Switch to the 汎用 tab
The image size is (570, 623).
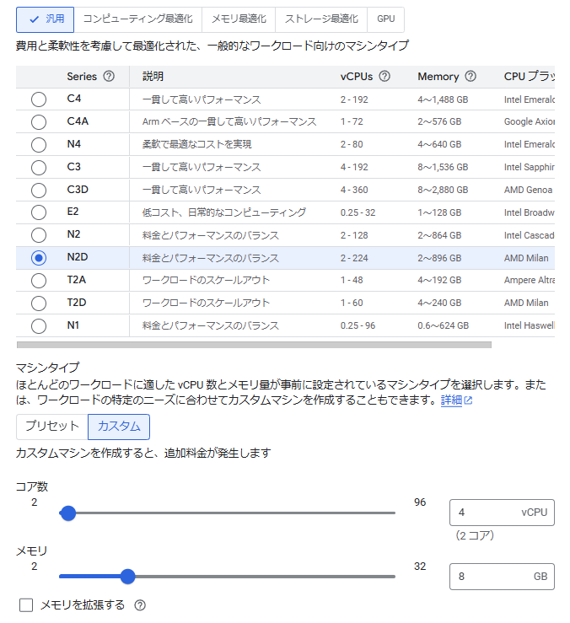point(45,19)
